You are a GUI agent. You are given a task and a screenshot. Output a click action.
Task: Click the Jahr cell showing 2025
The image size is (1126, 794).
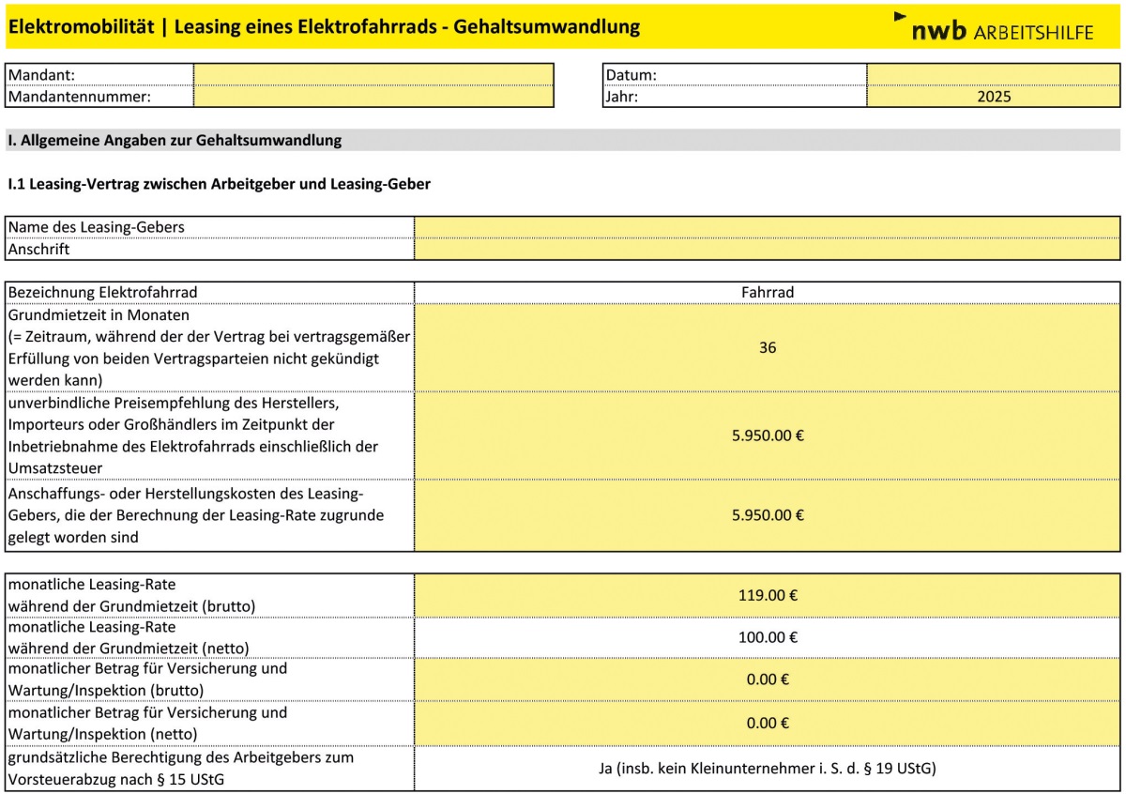[993, 96]
